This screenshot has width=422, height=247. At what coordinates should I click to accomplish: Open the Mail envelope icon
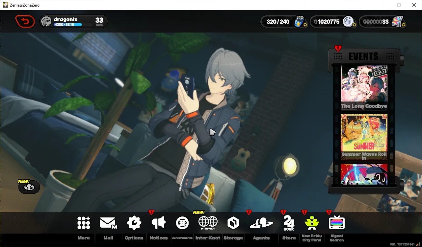108,223
